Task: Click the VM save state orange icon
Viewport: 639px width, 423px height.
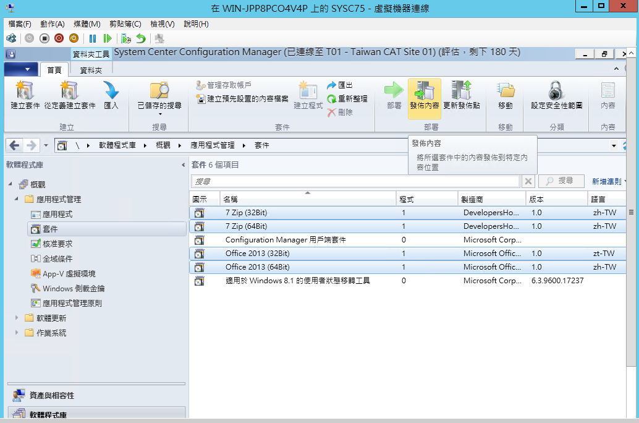Action: click(x=74, y=38)
